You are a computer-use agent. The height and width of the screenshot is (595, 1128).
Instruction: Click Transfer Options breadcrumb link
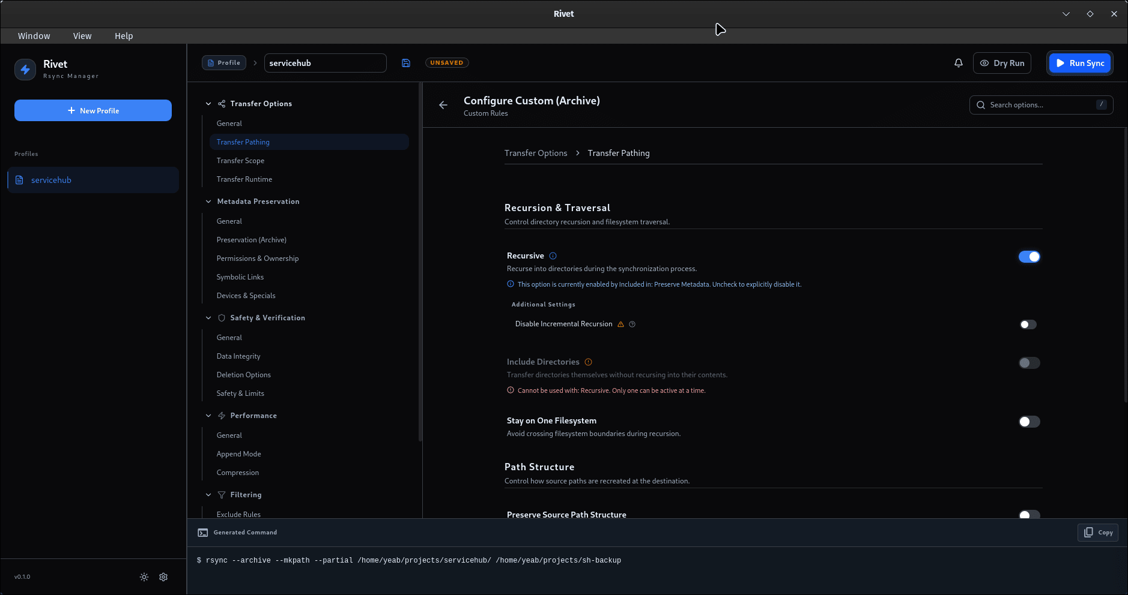click(536, 153)
